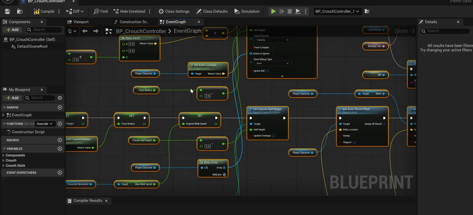Click the Browse to asset icon
This screenshot has height=215, width=473.
[x=20, y=12]
